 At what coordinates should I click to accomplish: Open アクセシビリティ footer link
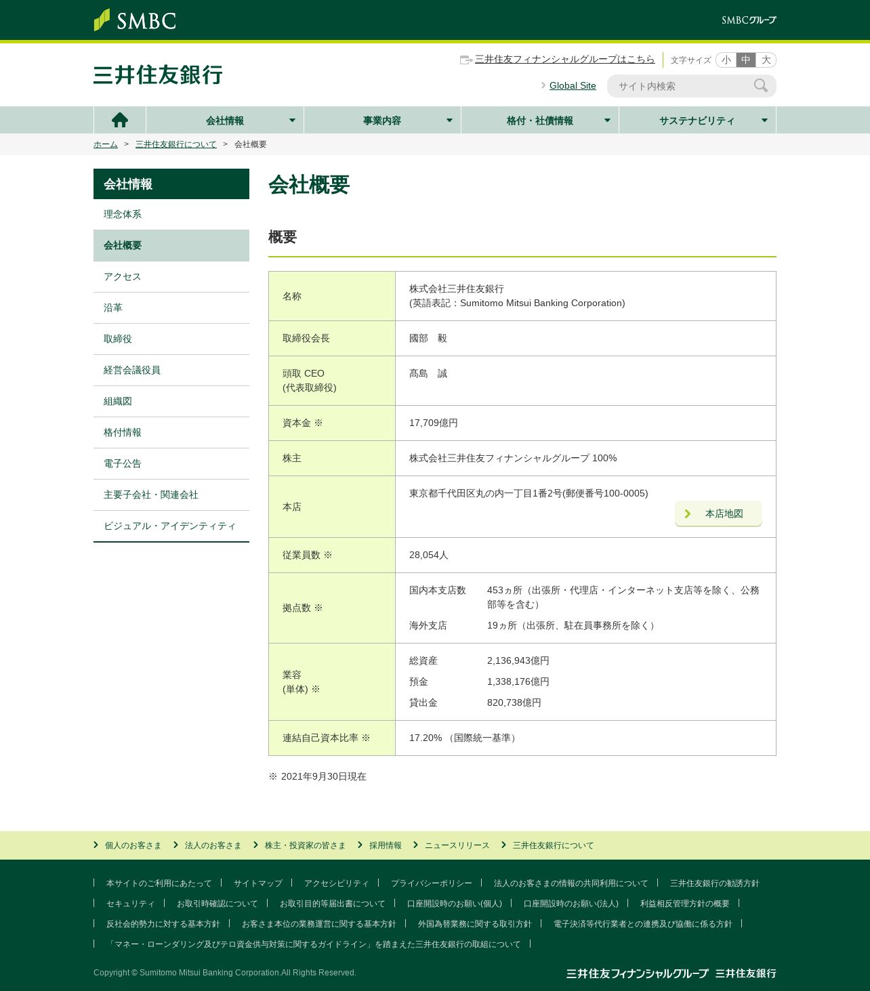coord(336,883)
